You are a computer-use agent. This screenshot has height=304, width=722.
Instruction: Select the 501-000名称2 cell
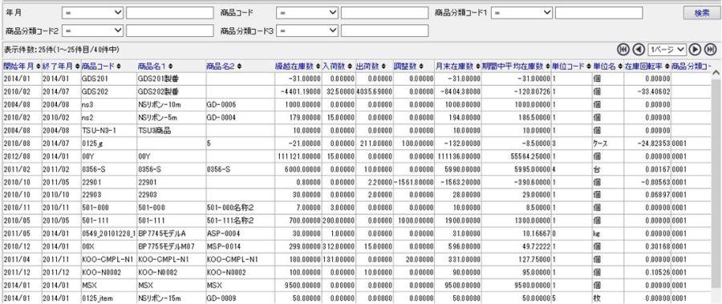[240, 208]
